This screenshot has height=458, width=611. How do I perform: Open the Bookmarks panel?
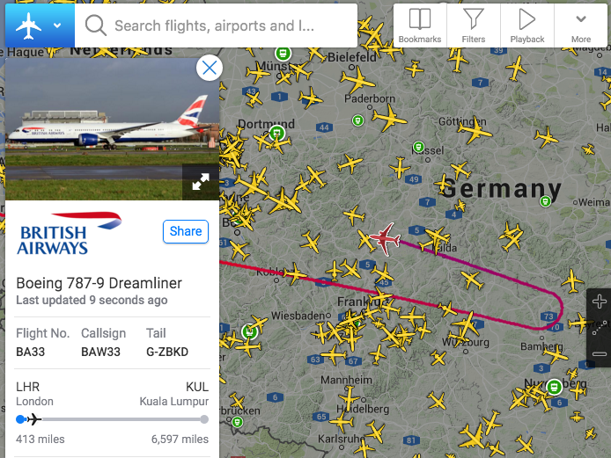(x=420, y=25)
